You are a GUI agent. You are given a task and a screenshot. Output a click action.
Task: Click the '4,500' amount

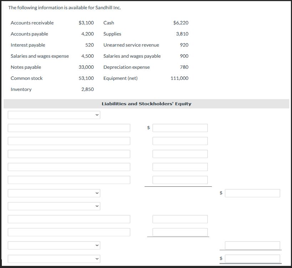point(87,56)
